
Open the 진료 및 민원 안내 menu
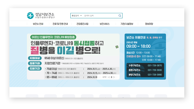pos(60,24)
